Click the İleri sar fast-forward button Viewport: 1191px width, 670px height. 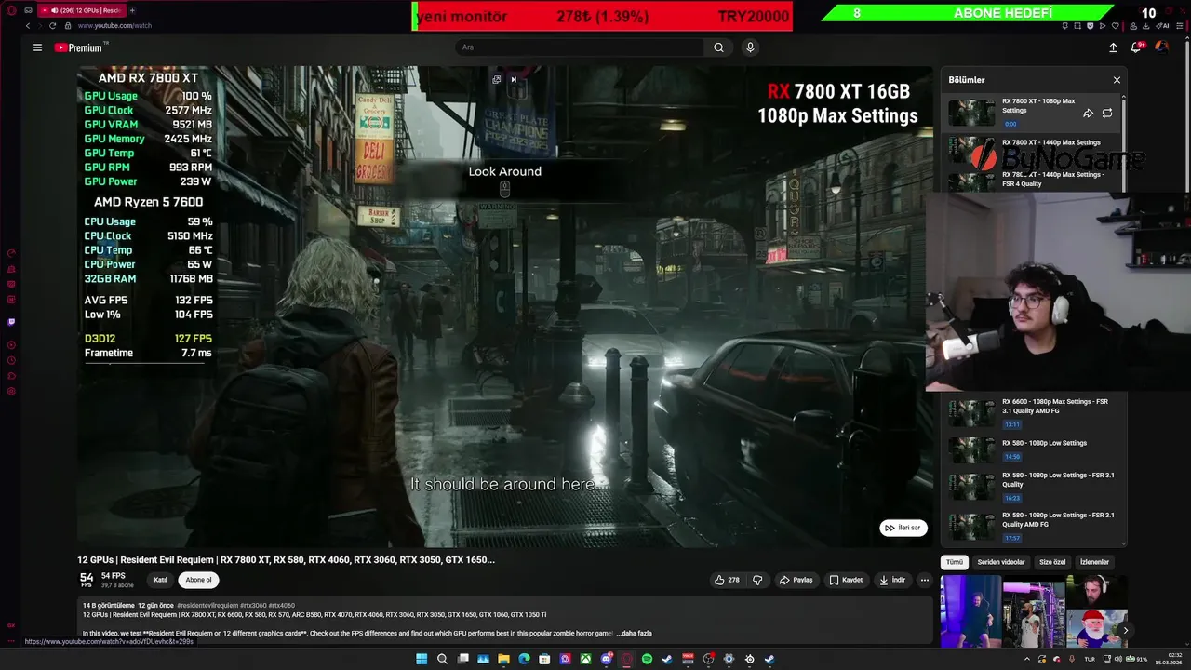[x=903, y=528]
